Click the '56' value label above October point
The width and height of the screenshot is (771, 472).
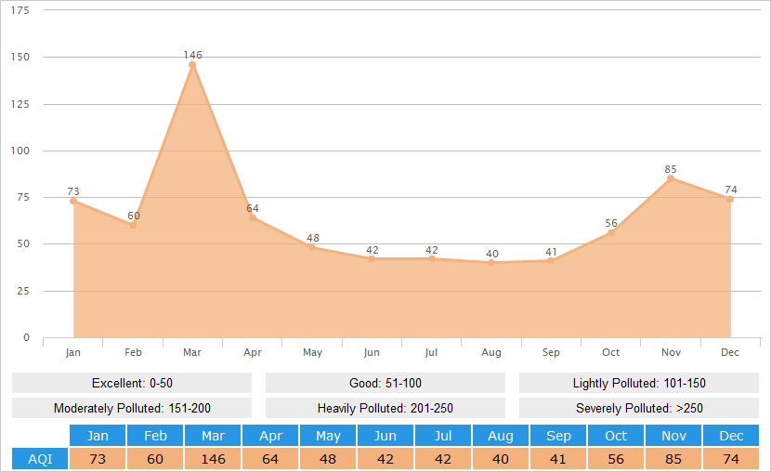(x=611, y=223)
